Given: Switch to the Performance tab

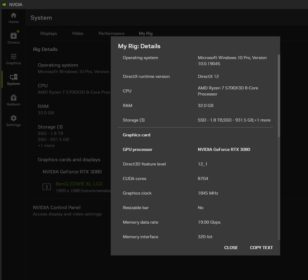Looking at the screenshot, I should [x=111, y=33].
